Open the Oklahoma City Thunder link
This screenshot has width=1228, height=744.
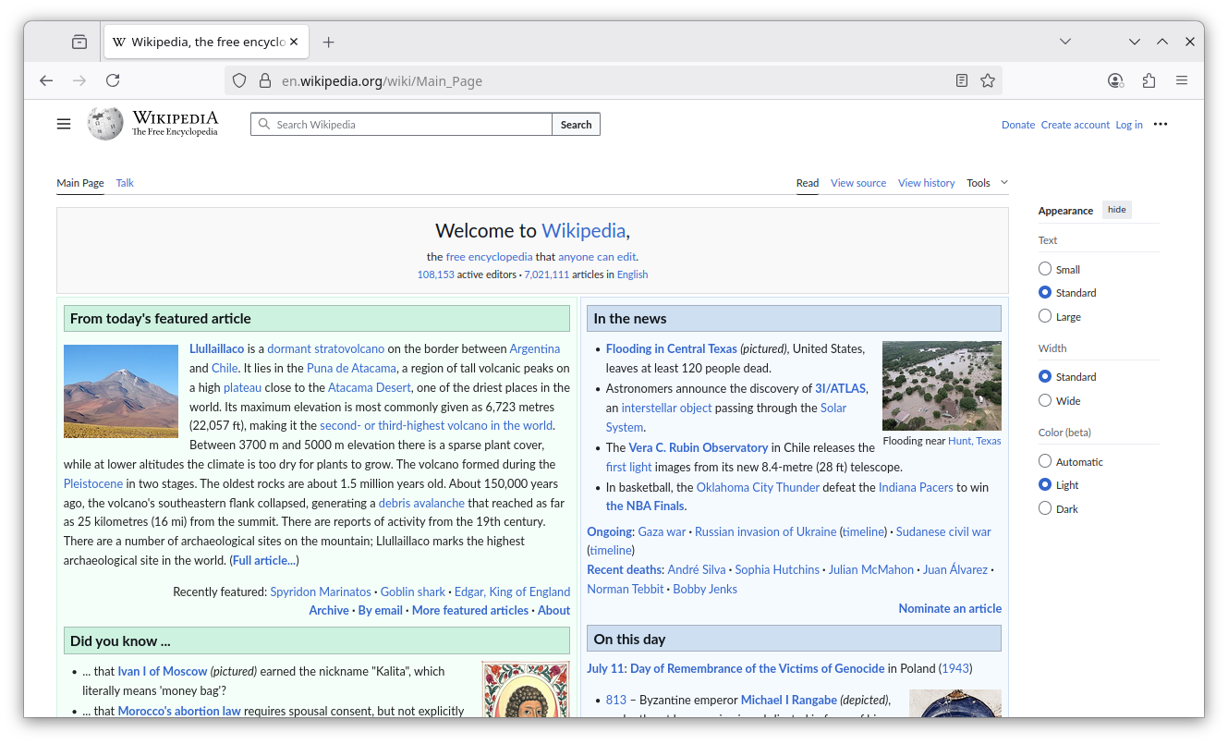[758, 487]
